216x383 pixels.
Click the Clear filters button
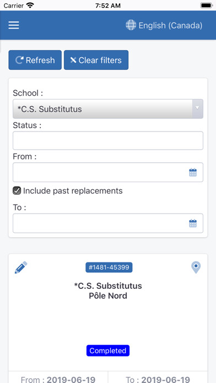pyautogui.click(x=96, y=60)
